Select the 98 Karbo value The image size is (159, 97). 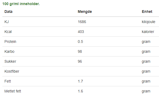(x=80, y=51)
